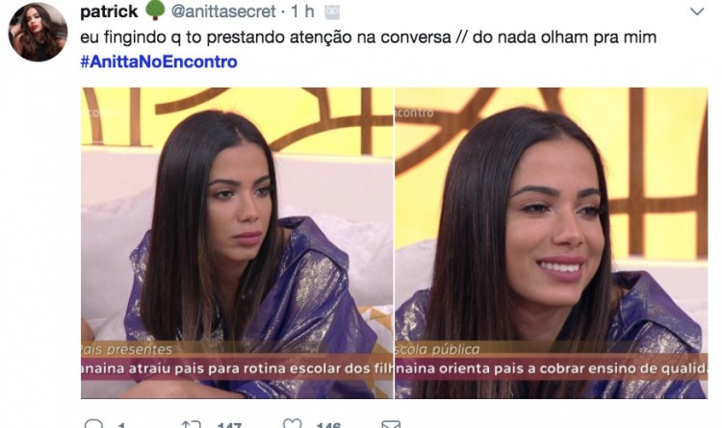Open patrick's round profile avatar
The image size is (722, 428).
38,32
